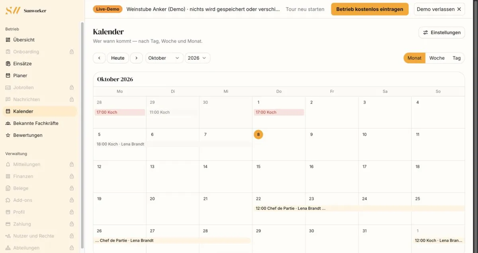Select the highlighted day 8
478x253 pixels.
(258, 134)
